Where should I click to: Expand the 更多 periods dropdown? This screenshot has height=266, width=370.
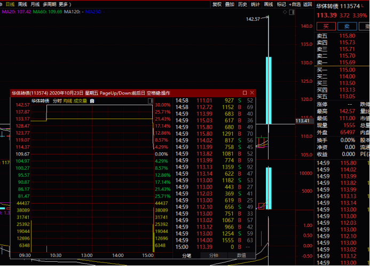65,4
